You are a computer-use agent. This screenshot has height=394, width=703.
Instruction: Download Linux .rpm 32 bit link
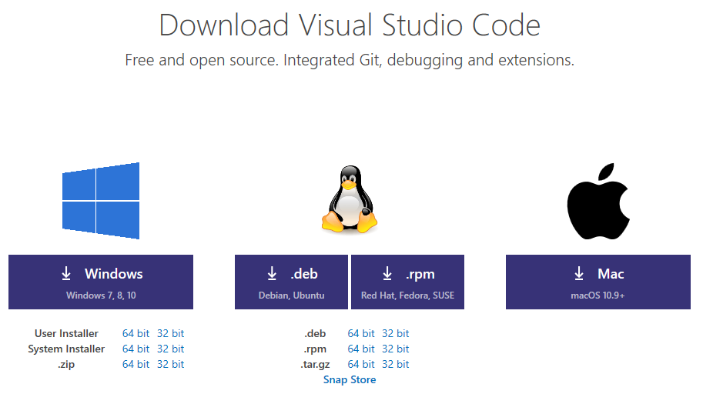coord(396,349)
